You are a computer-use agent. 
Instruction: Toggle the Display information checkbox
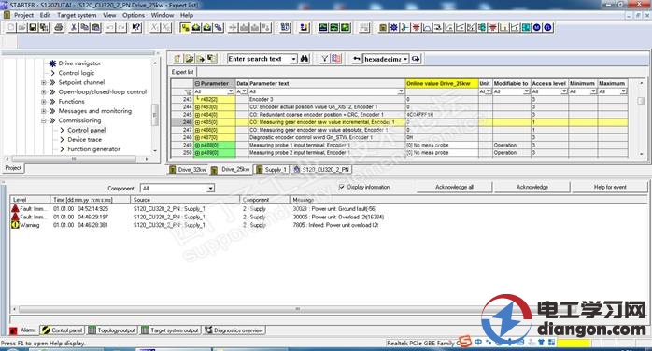(x=342, y=187)
